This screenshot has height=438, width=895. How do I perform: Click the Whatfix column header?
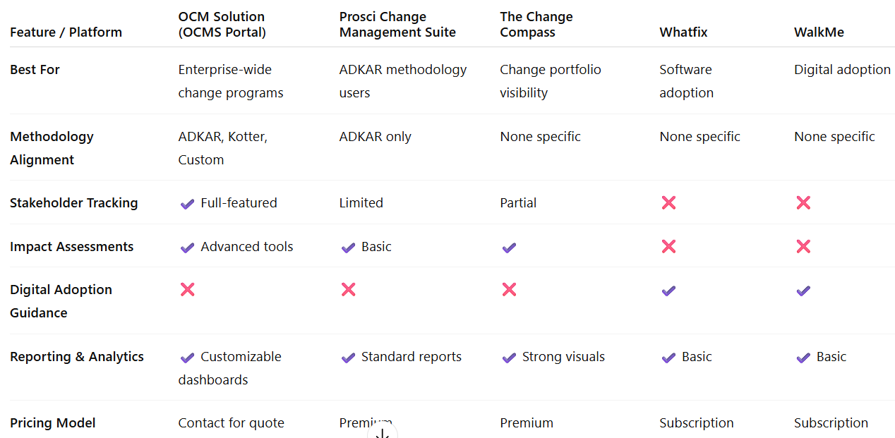tap(683, 32)
